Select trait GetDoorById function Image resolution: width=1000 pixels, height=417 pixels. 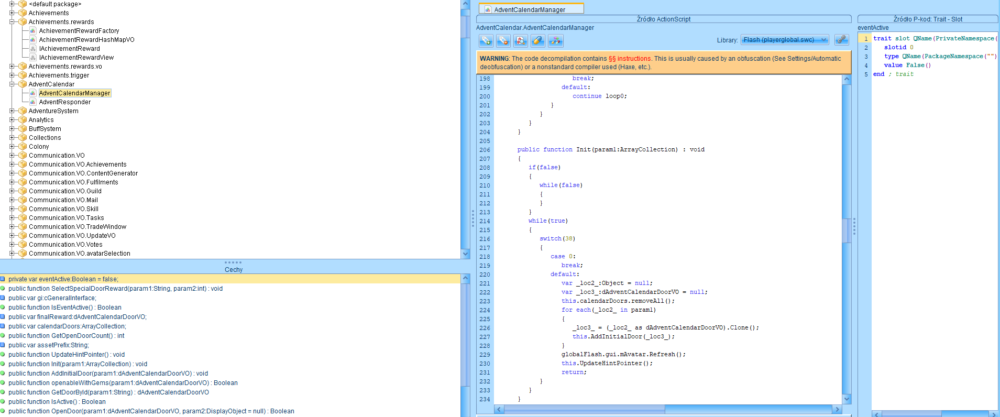click(x=108, y=392)
